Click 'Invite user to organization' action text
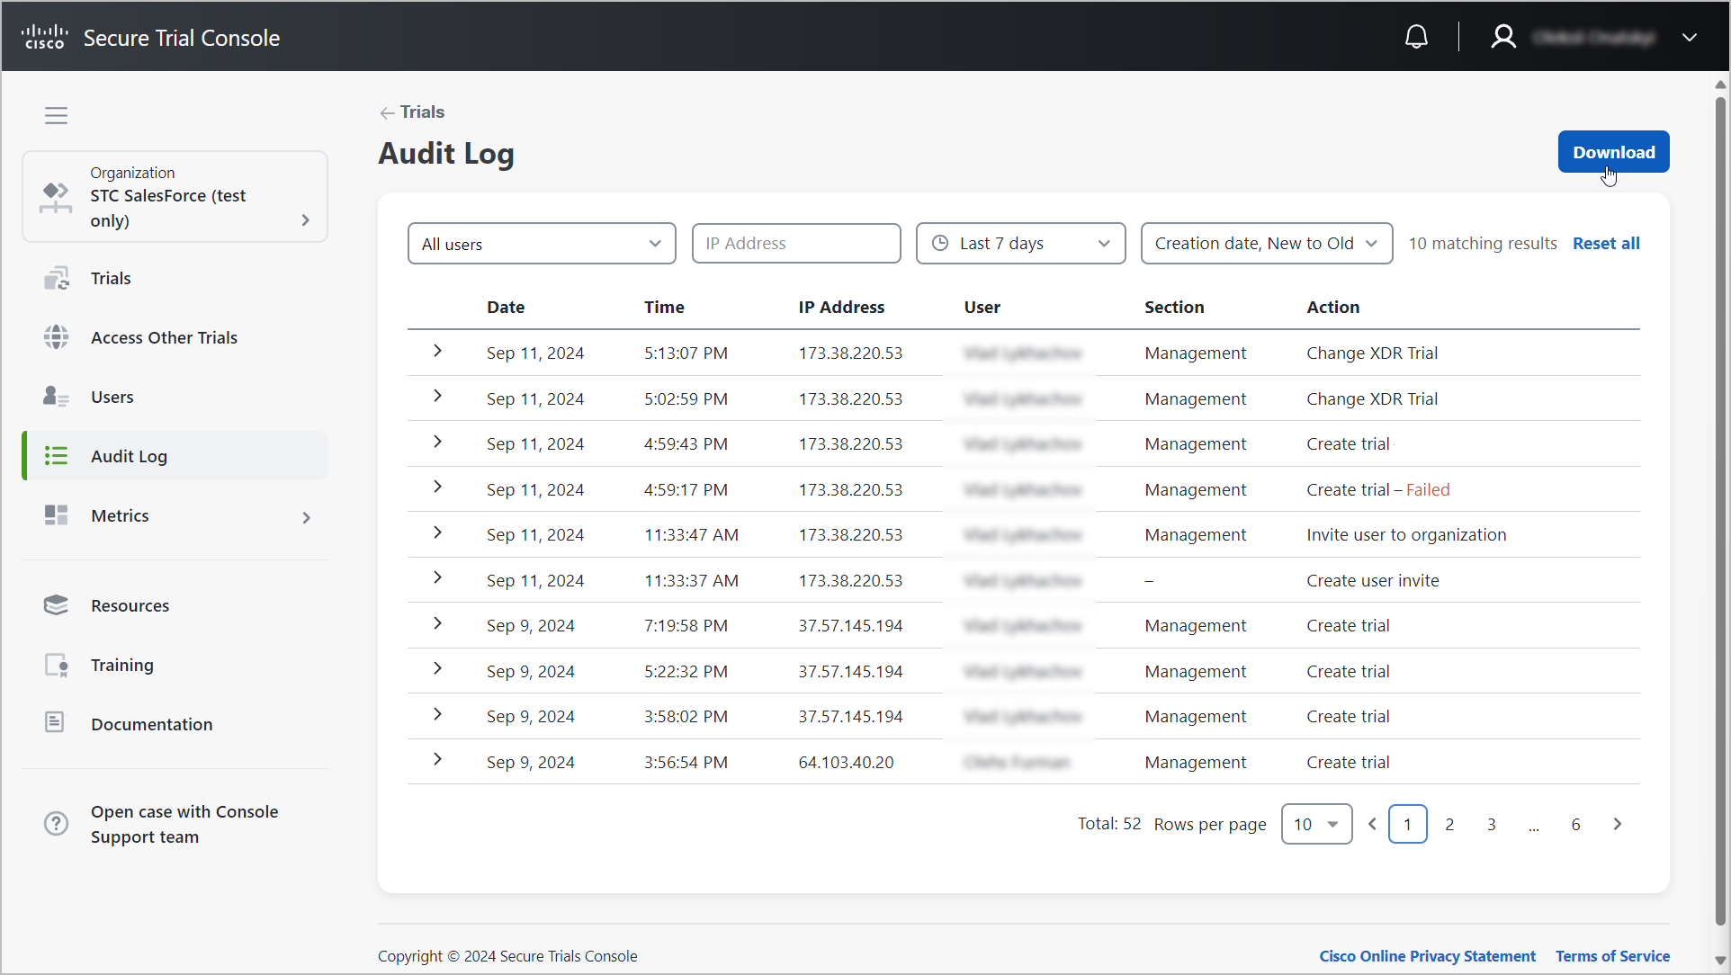This screenshot has height=975, width=1731. [x=1406, y=534]
